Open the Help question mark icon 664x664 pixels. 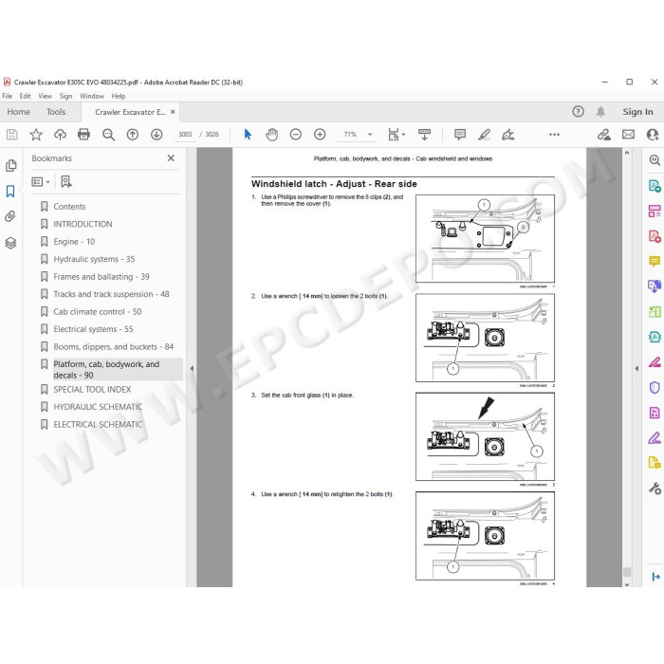tap(578, 112)
